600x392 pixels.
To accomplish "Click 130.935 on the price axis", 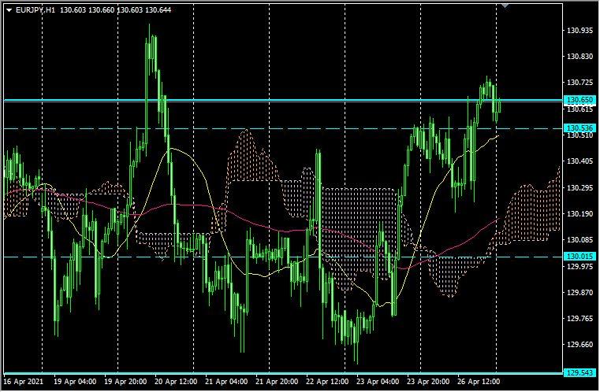I will 580,31.
